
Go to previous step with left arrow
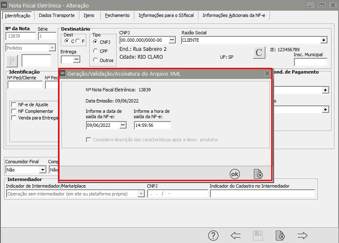[236, 236]
